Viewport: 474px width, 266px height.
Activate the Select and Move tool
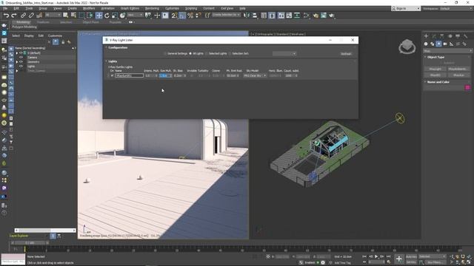point(99,16)
